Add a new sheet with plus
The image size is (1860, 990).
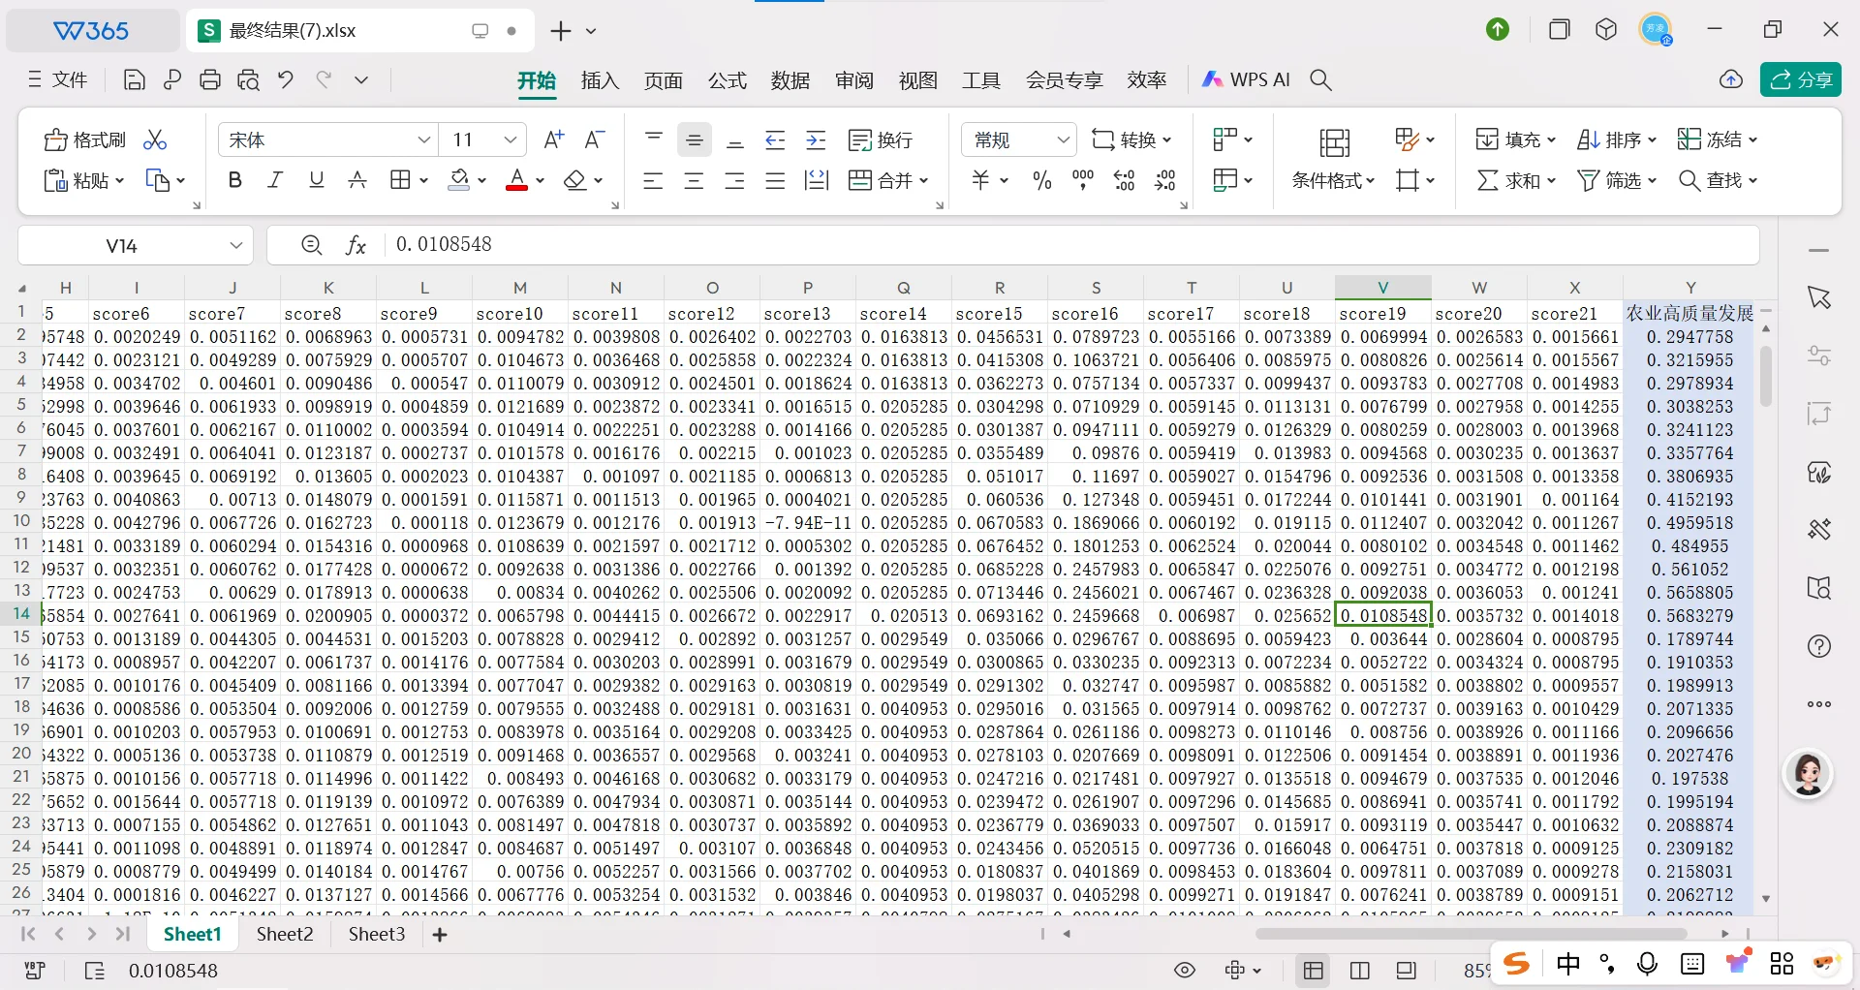coord(440,935)
